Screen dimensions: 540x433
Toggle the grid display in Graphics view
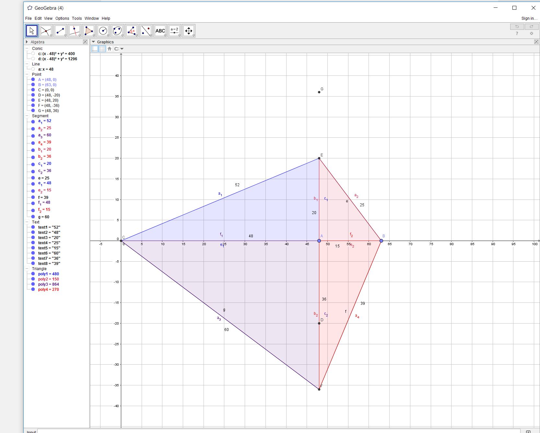(x=101, y=49)
